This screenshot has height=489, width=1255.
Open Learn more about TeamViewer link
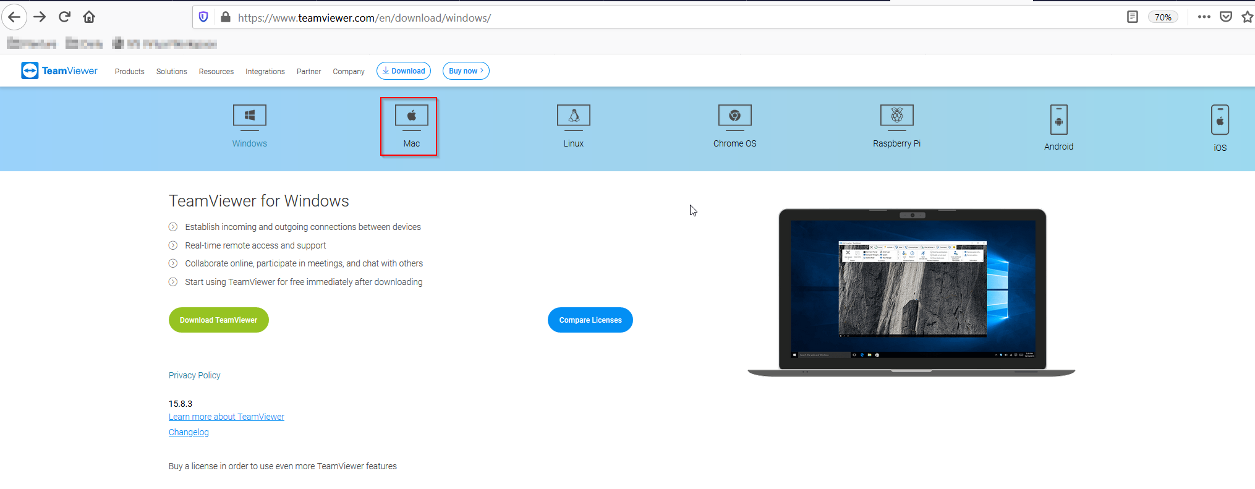coord(226,417)
